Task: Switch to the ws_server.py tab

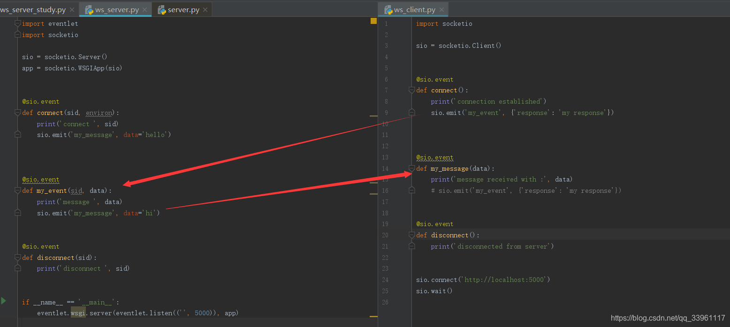Action: pos(115,10)
